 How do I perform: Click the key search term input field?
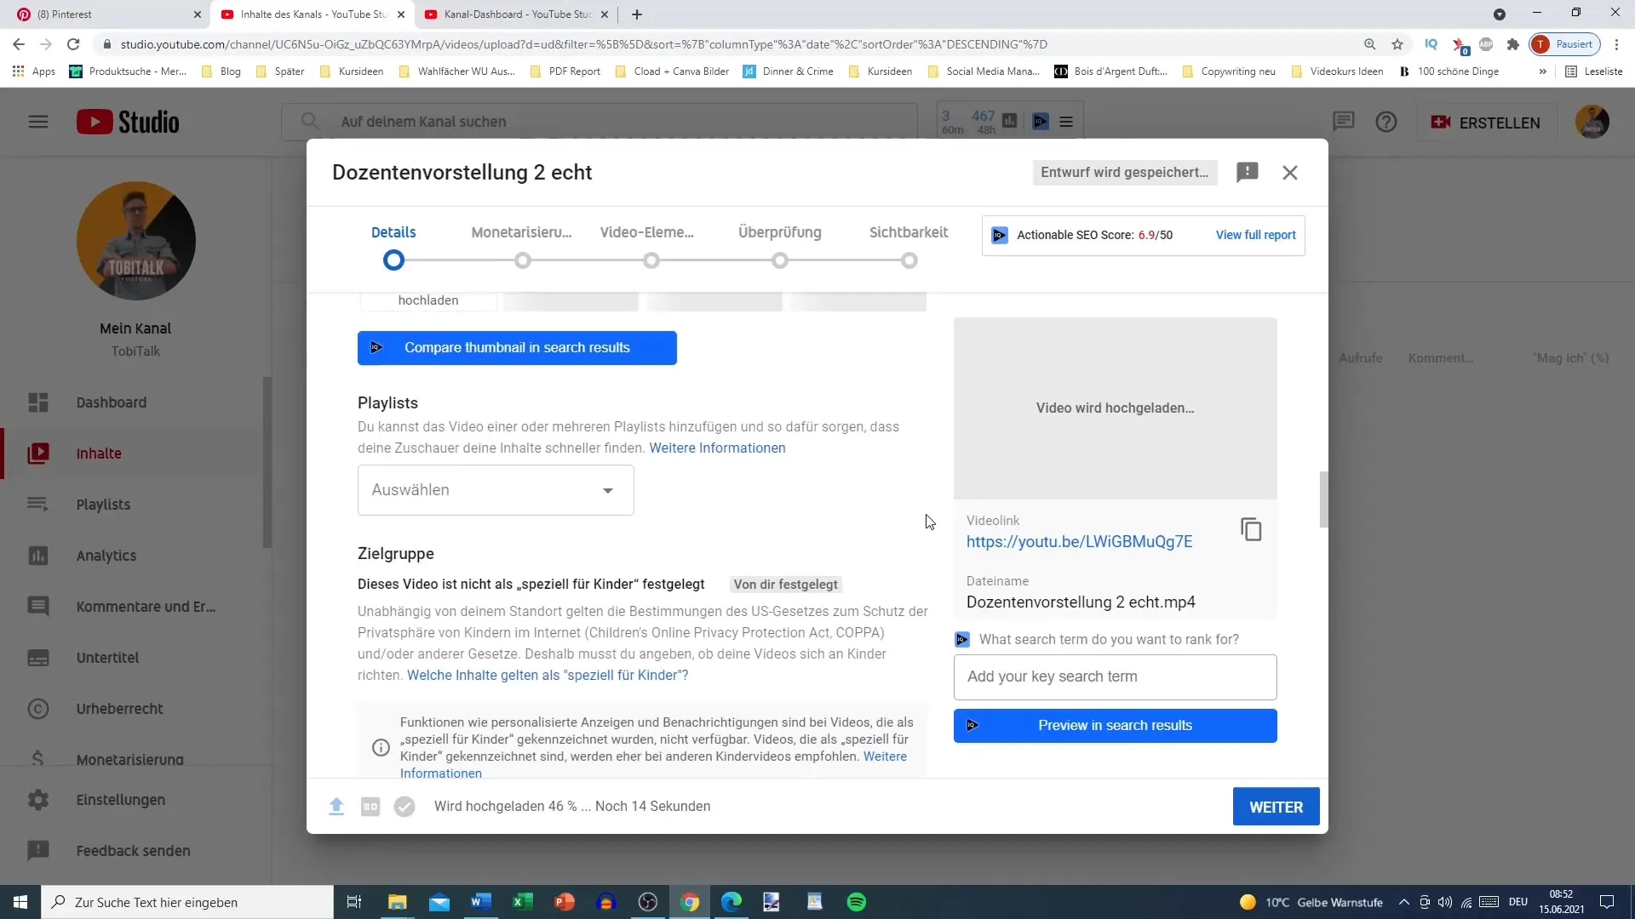pos(1115,676)
